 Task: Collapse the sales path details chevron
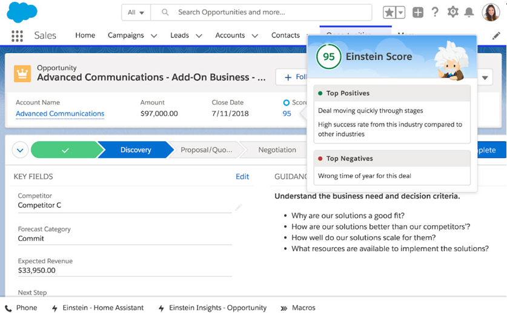coord(20,150)
